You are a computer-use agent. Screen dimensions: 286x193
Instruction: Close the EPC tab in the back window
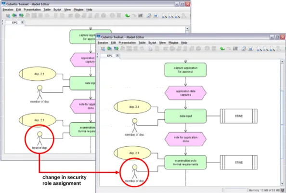coord(22,23)
